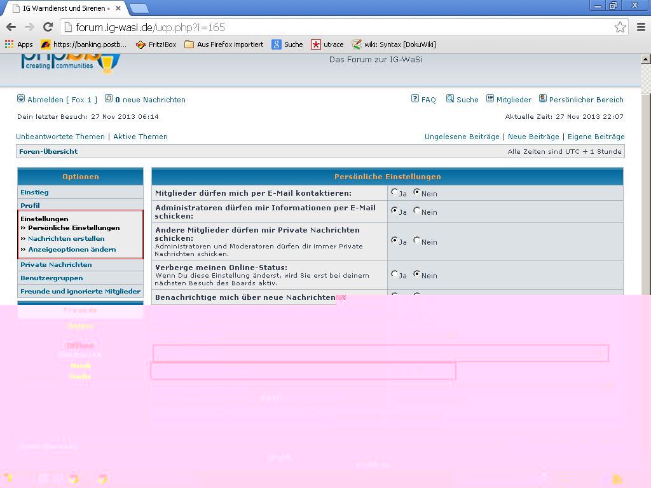The width and height of the screenshot is (651, 488).
Task: Select Nein for administrator e-mail information
Action: 417,210
